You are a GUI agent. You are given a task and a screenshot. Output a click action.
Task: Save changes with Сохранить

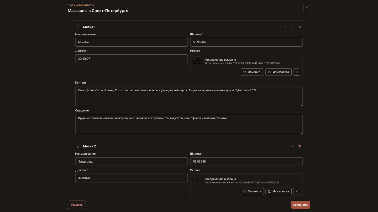click(300, 205)
